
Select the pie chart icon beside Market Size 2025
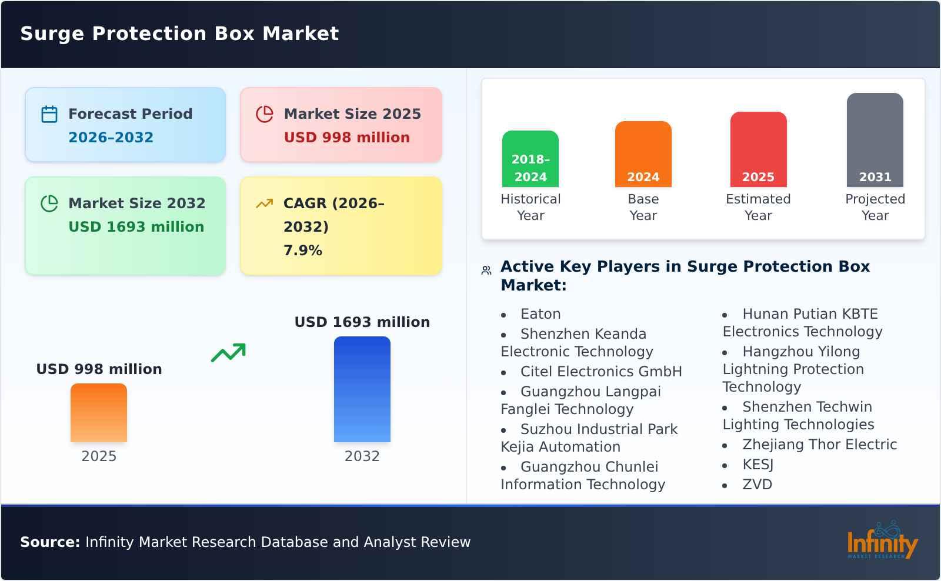coord(264,114)
